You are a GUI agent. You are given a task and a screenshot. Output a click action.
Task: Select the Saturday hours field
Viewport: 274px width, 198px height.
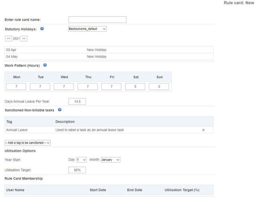point(135,87)
